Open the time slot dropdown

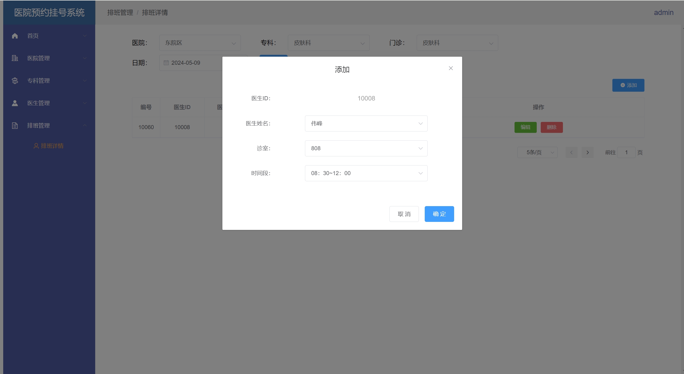366,173
